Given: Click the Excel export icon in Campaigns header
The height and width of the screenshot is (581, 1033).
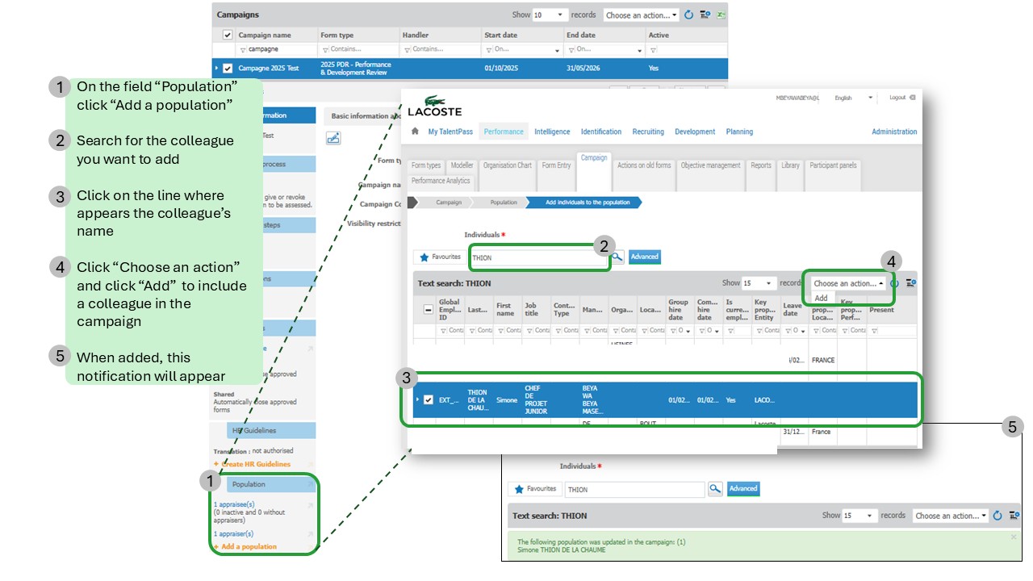Looking at the screenshot, I should [x=721, y=15].
